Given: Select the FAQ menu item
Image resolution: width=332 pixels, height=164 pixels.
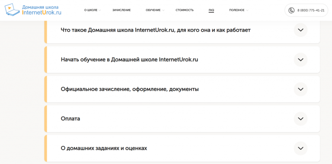Looking at the screenshot, I should click(x=211, y=10).
